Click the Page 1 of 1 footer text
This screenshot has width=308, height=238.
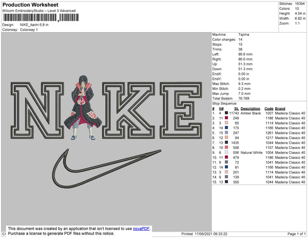point(296,234)
